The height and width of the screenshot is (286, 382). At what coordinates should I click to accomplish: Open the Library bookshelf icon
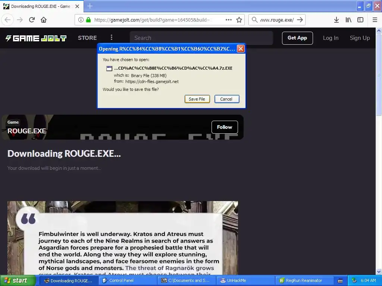348,20
